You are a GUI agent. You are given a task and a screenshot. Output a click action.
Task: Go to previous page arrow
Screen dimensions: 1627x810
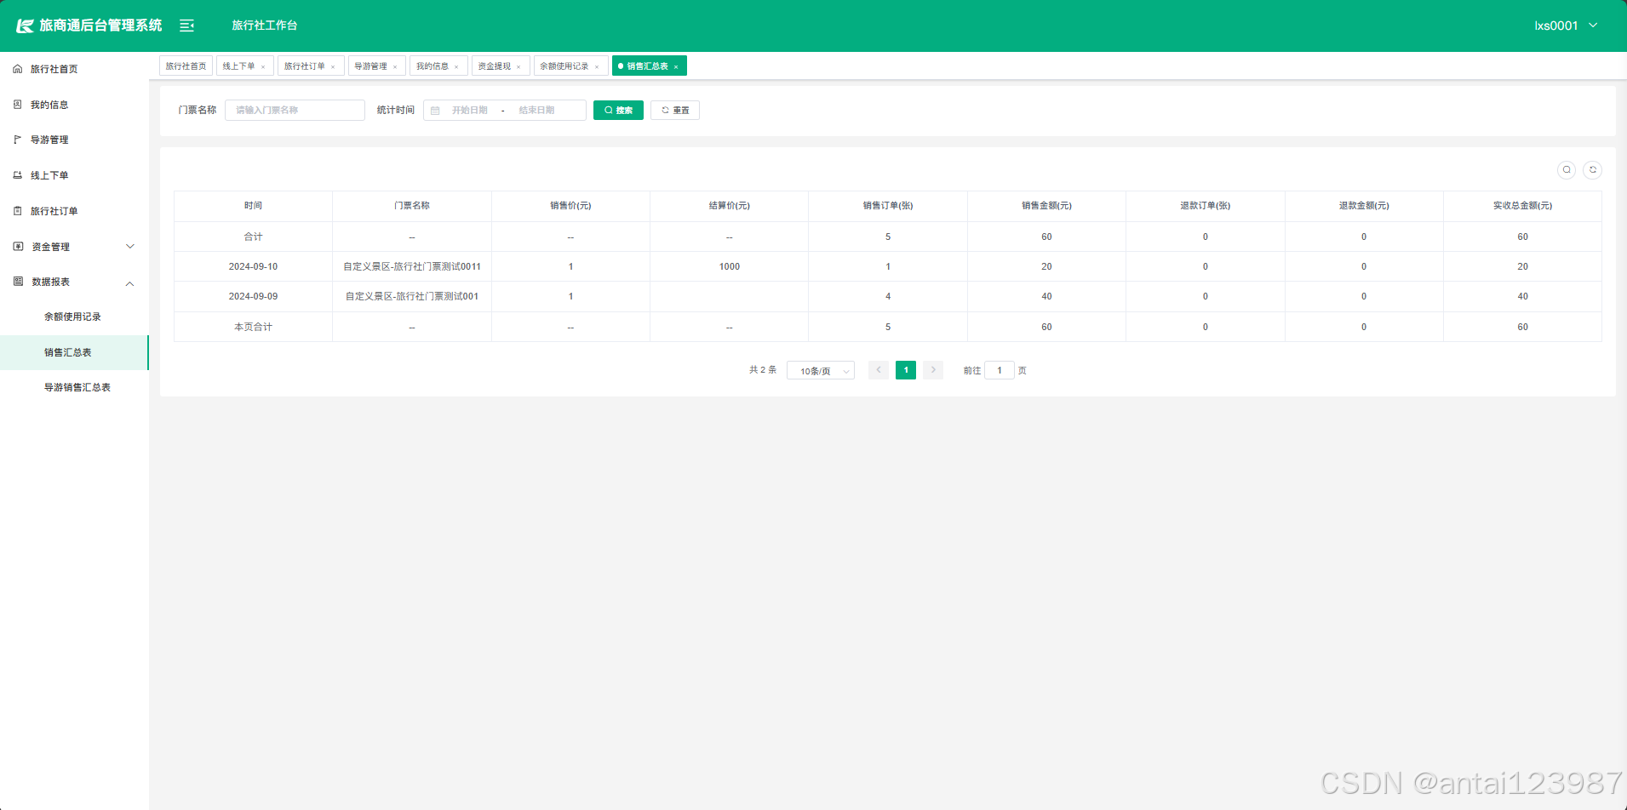(879, 370)
